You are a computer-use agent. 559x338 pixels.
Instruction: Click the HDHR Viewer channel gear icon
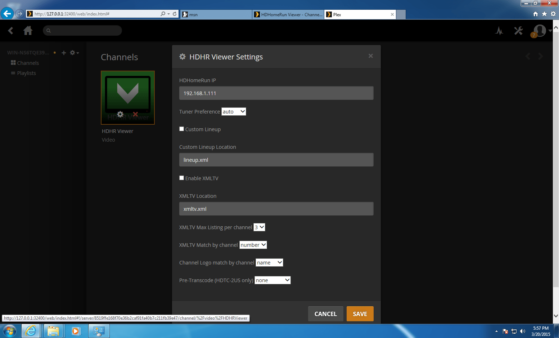120,114
